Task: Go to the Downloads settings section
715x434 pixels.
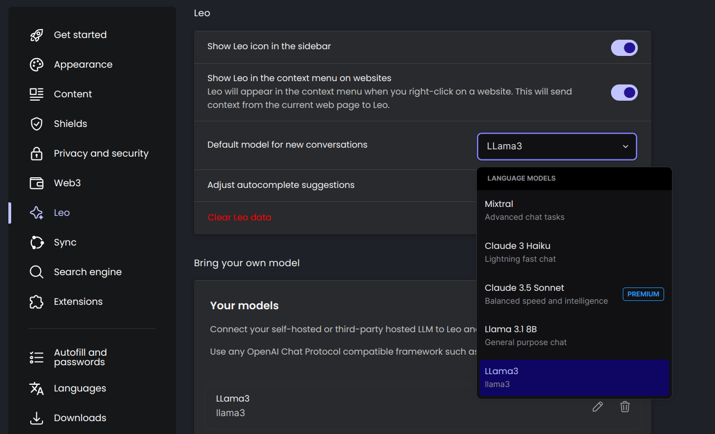Action: click(x=80, y=418)
